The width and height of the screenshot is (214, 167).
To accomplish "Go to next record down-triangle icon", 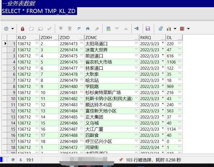I will coord(117,29).
